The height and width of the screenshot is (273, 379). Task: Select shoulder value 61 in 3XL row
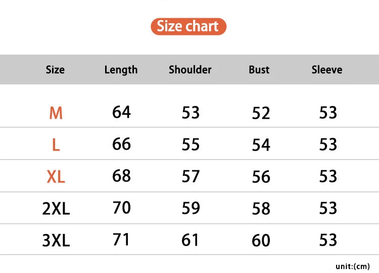190,240
